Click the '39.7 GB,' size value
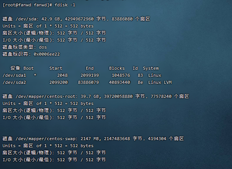 click(91, 97)
